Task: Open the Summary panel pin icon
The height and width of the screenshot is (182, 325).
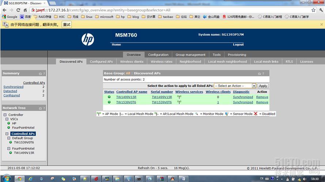Action: (x=41, y=73)
